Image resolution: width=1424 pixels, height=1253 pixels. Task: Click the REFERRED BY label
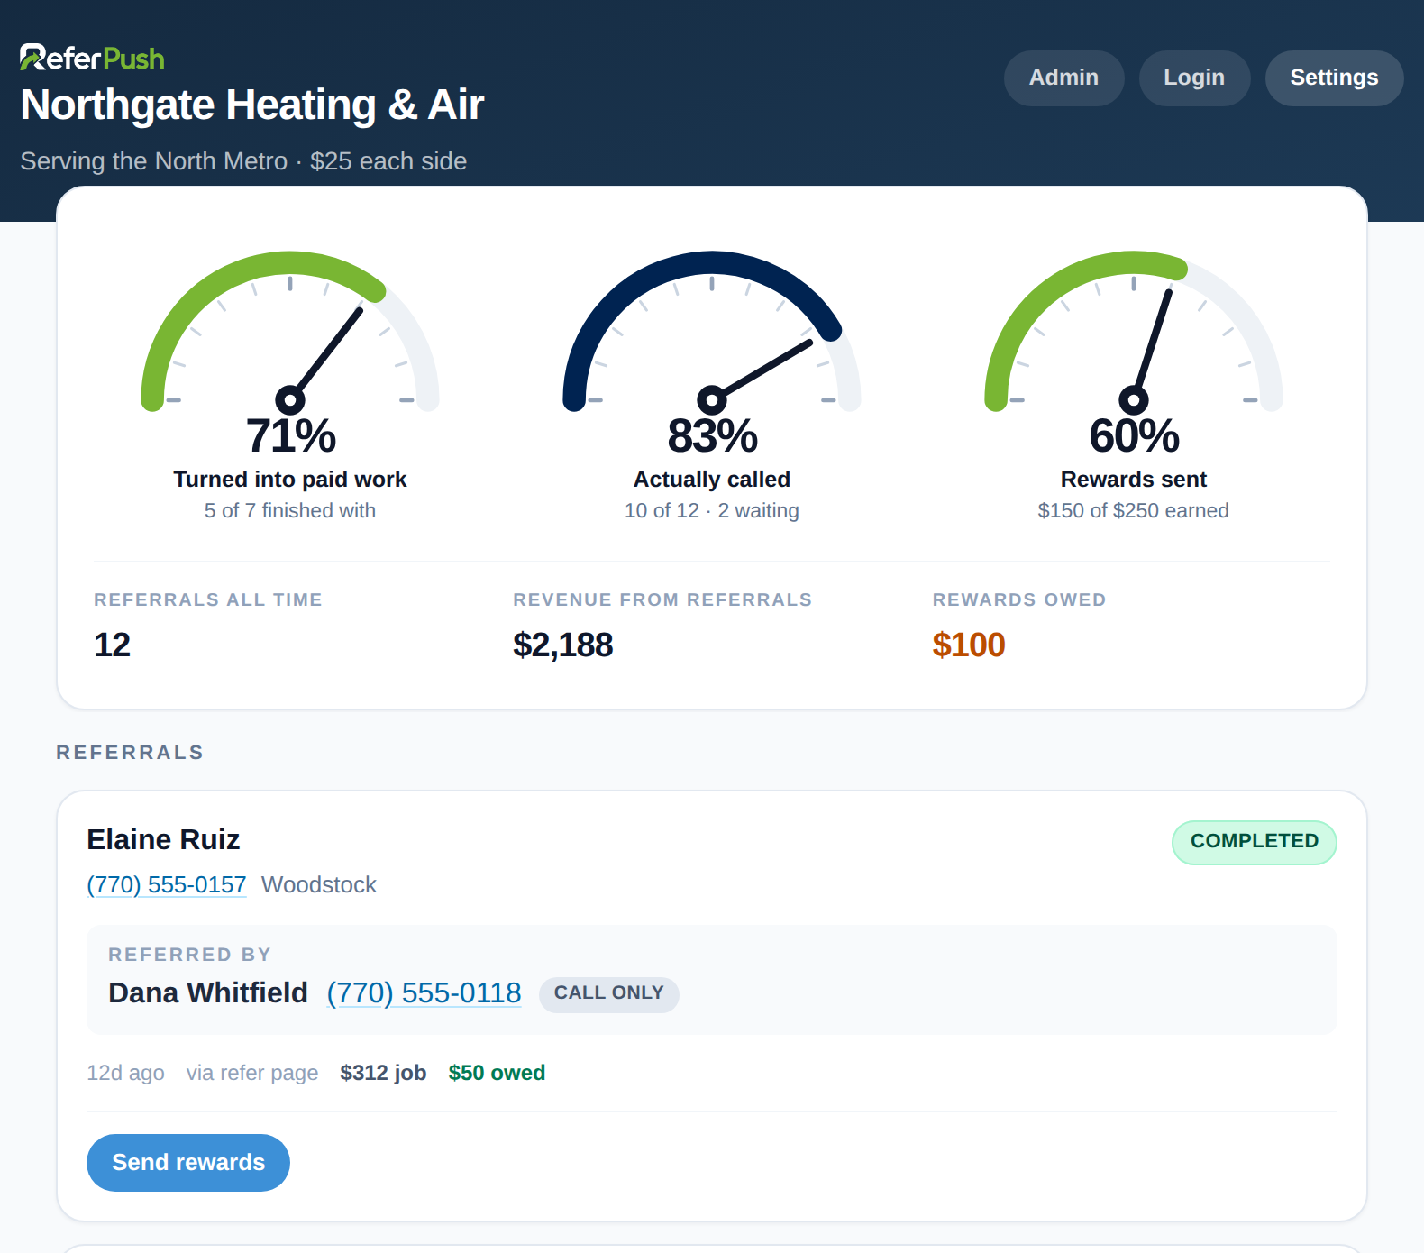click(189, 955)
